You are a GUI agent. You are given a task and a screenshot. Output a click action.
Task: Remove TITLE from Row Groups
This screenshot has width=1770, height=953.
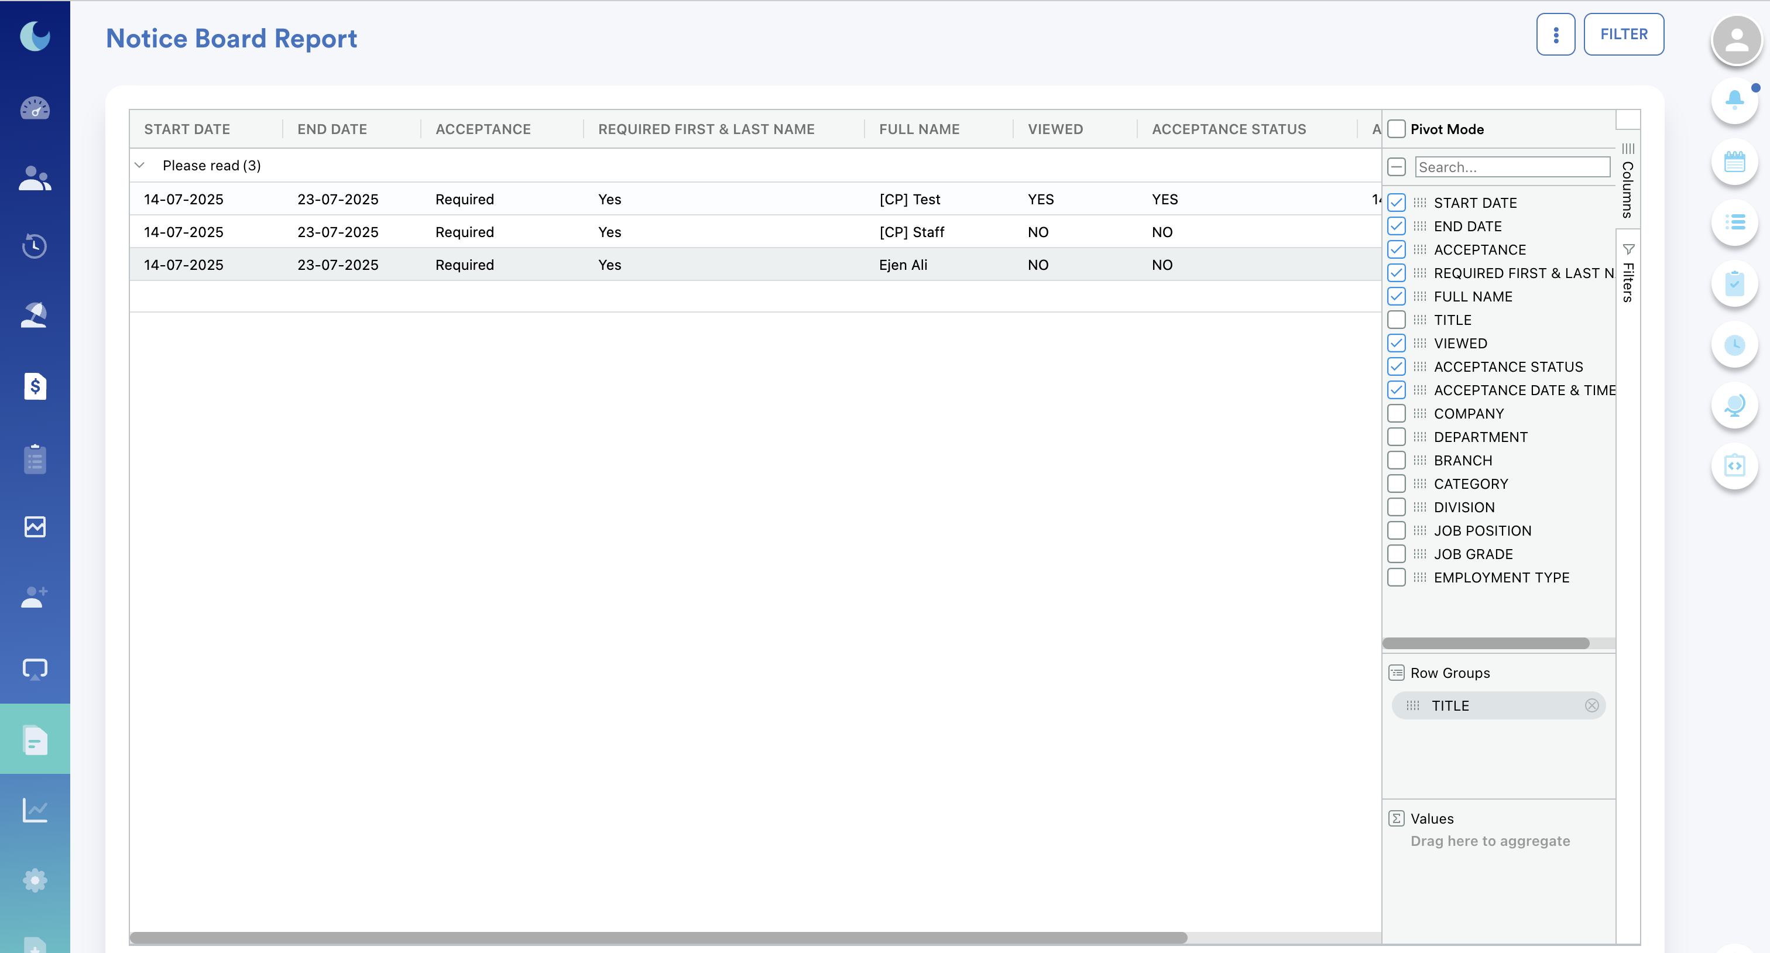click(1591, 705)
